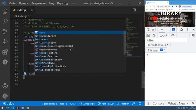Open the Правка menu
This screenshot has width=196, height=110.
click(x=24, y=3)
